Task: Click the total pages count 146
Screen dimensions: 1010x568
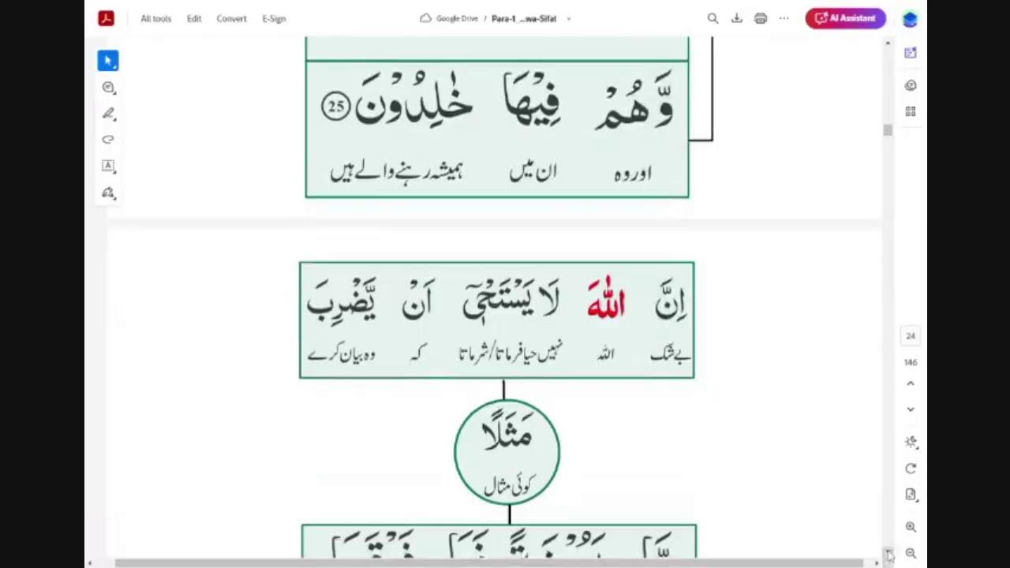Action: 911,363
